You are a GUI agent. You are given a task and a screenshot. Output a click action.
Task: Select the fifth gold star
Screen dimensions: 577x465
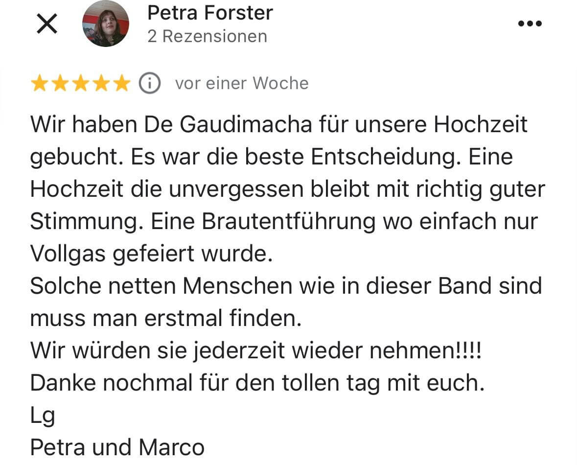click(x=122, y=83)
